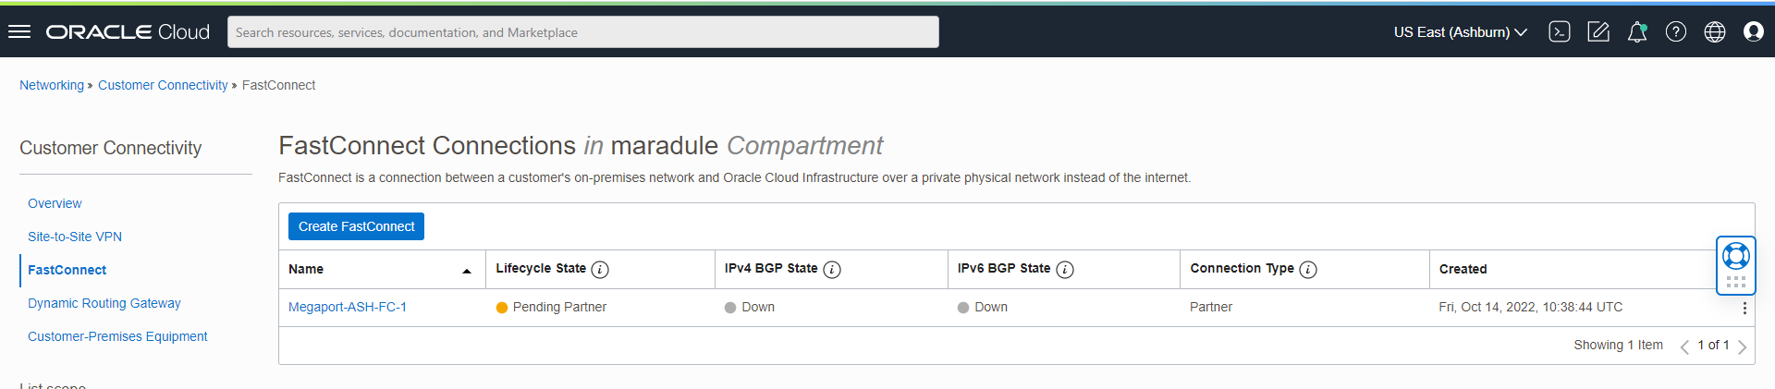Viewport: 1775px width, 389px height.
Task: Go to next page of results
Action: point(1742,346)
